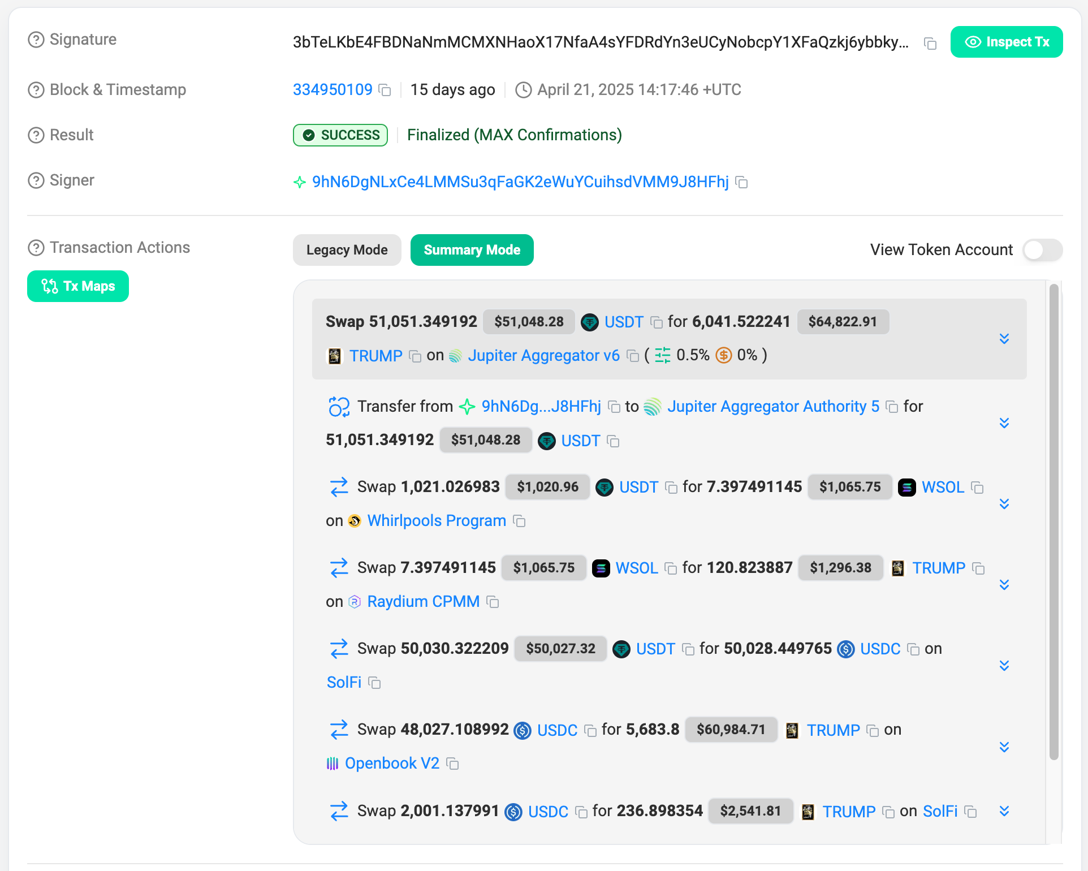Open Signer help icon
Image resolution: width=1088 pixels, height=871 pixels.
coord(36,180)
